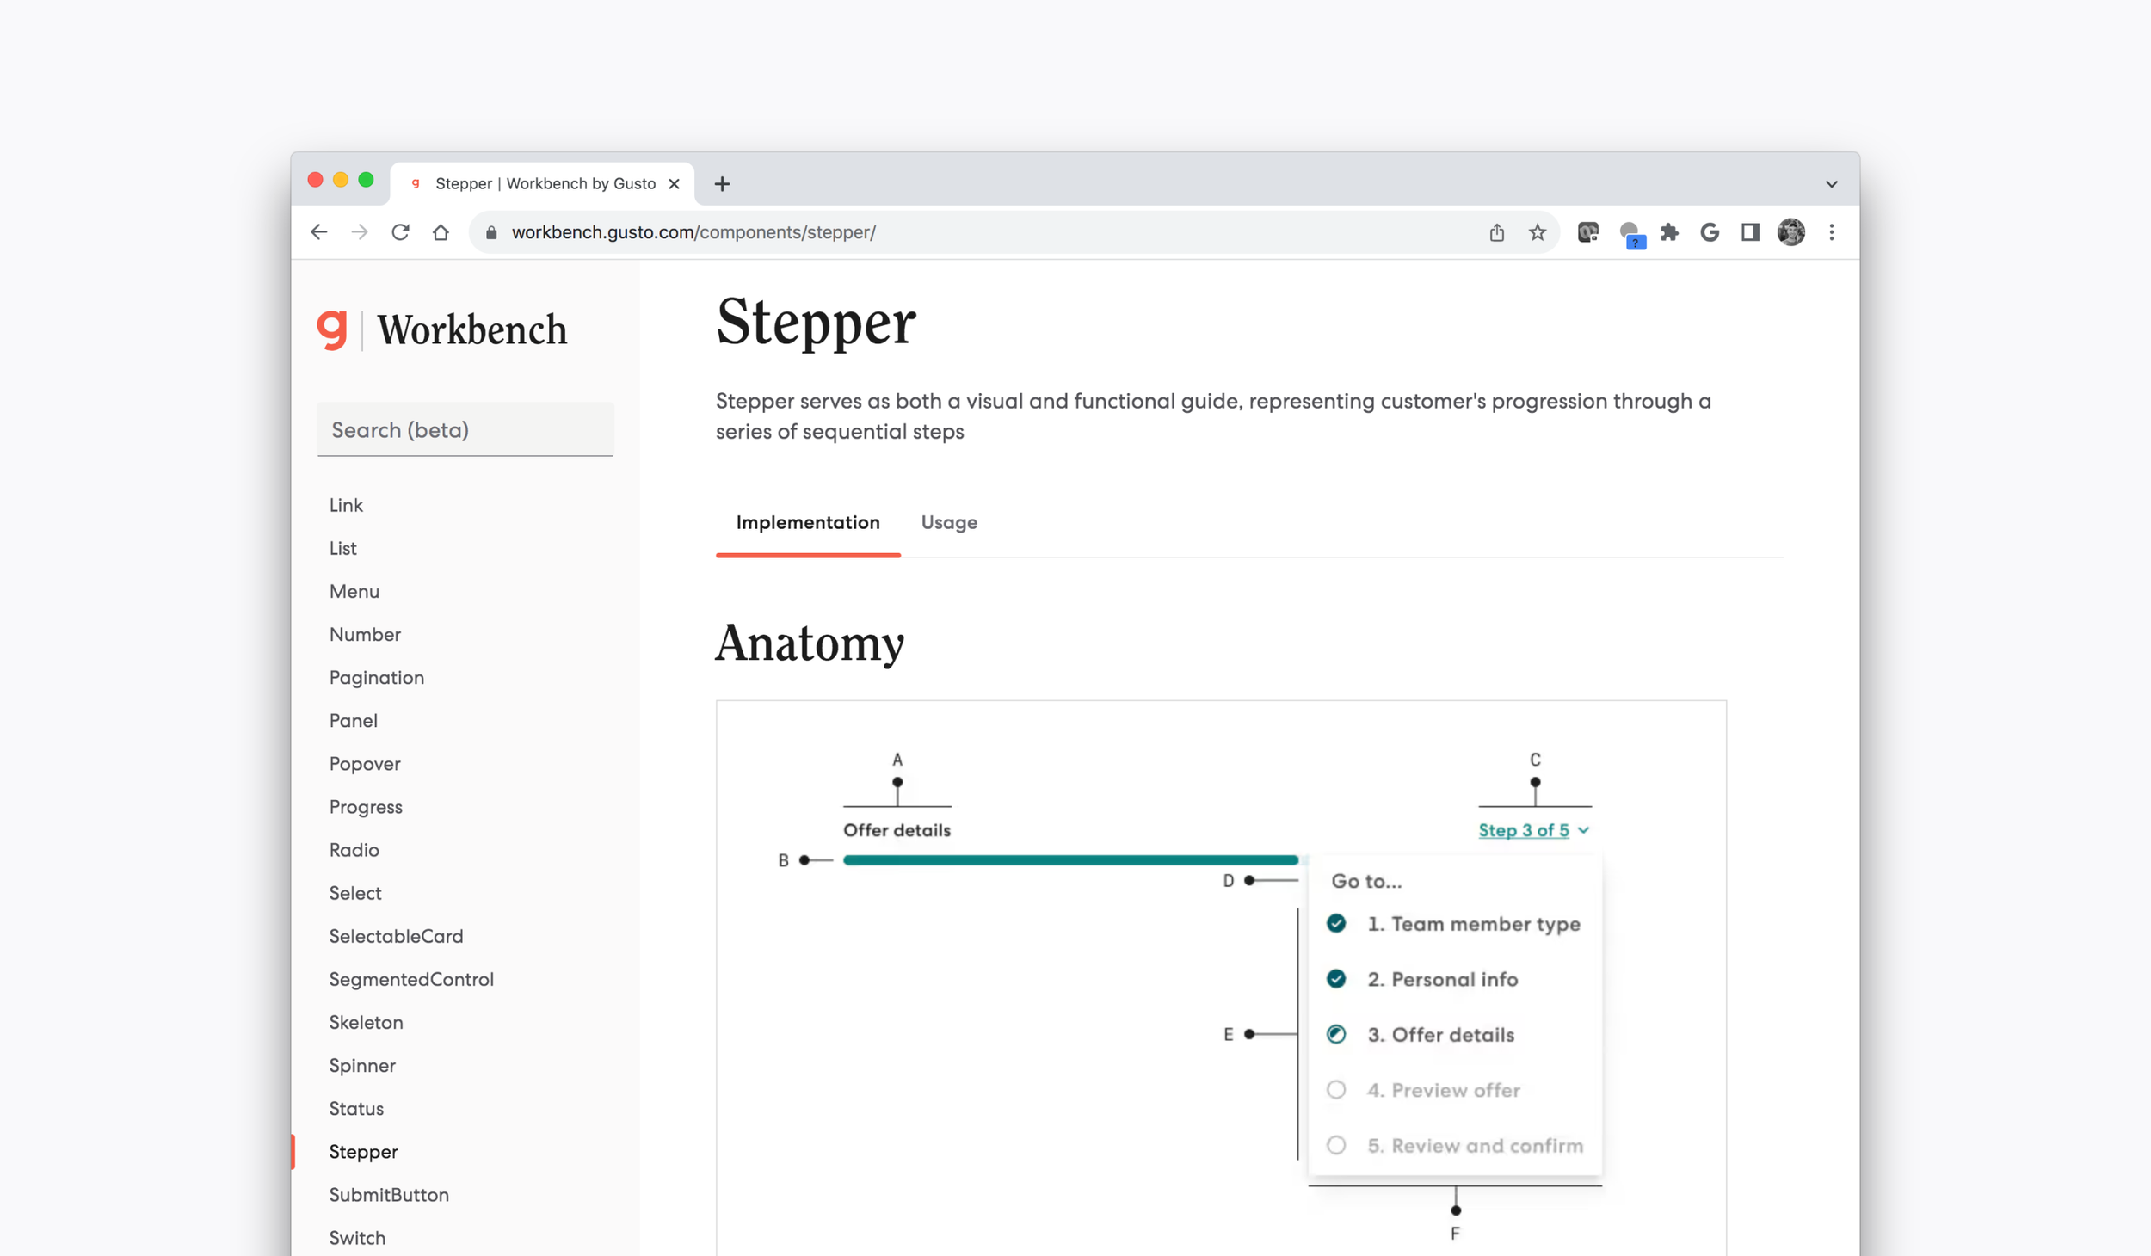Open Spinner component page
Viewport: 2151px width, 1256px height.
[362, 1065]
